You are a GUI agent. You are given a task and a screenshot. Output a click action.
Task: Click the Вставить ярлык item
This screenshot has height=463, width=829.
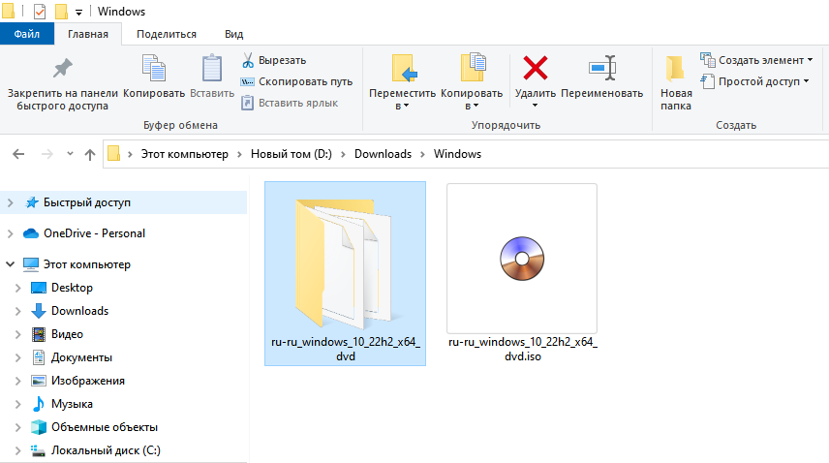point(290,103)
